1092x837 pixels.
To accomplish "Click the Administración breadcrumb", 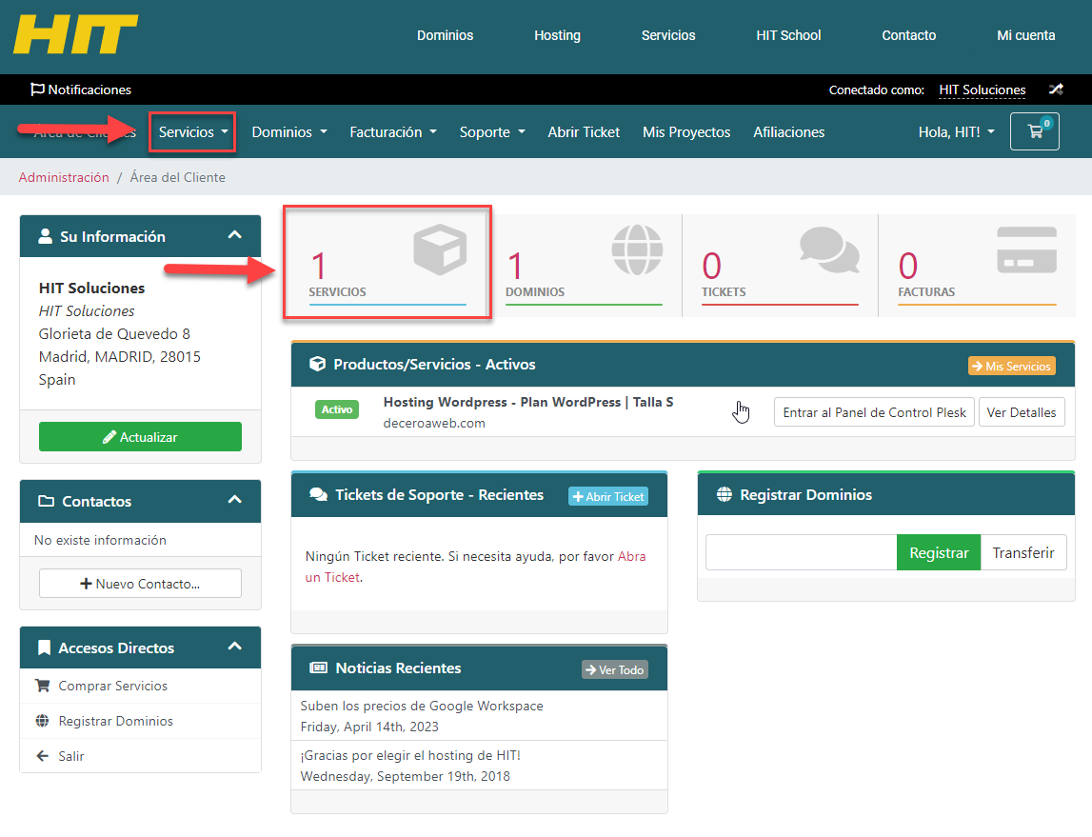I will [64, 177].
